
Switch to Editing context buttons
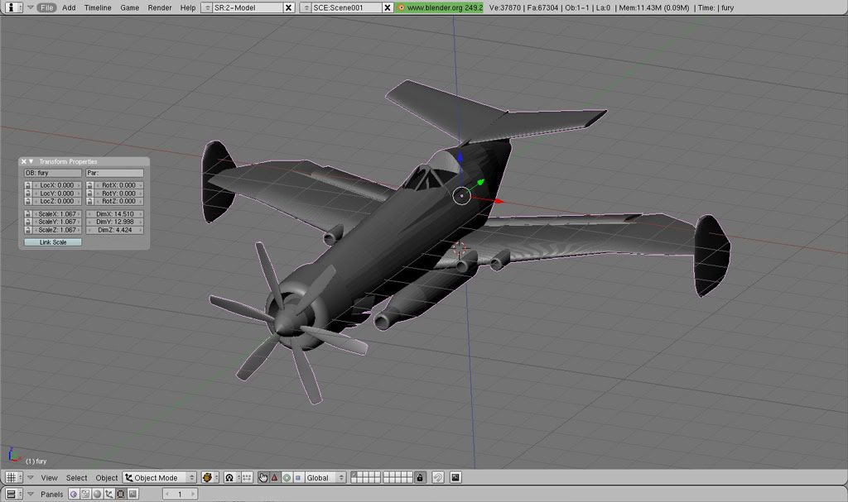coord(121,494)
